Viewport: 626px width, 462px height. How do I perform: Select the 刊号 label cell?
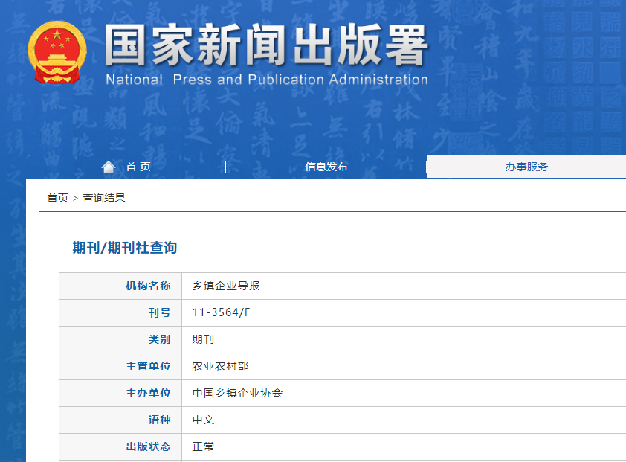pos(120,313)
